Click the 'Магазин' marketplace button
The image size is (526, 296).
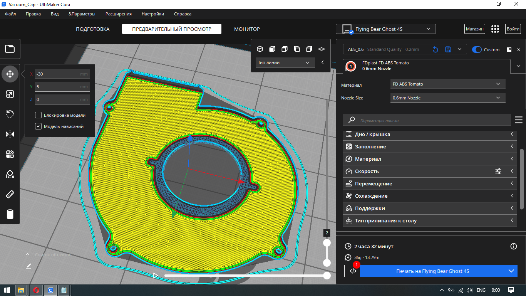tap(474, 29)
